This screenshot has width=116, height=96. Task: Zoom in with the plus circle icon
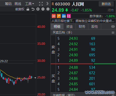click(38, 9)
